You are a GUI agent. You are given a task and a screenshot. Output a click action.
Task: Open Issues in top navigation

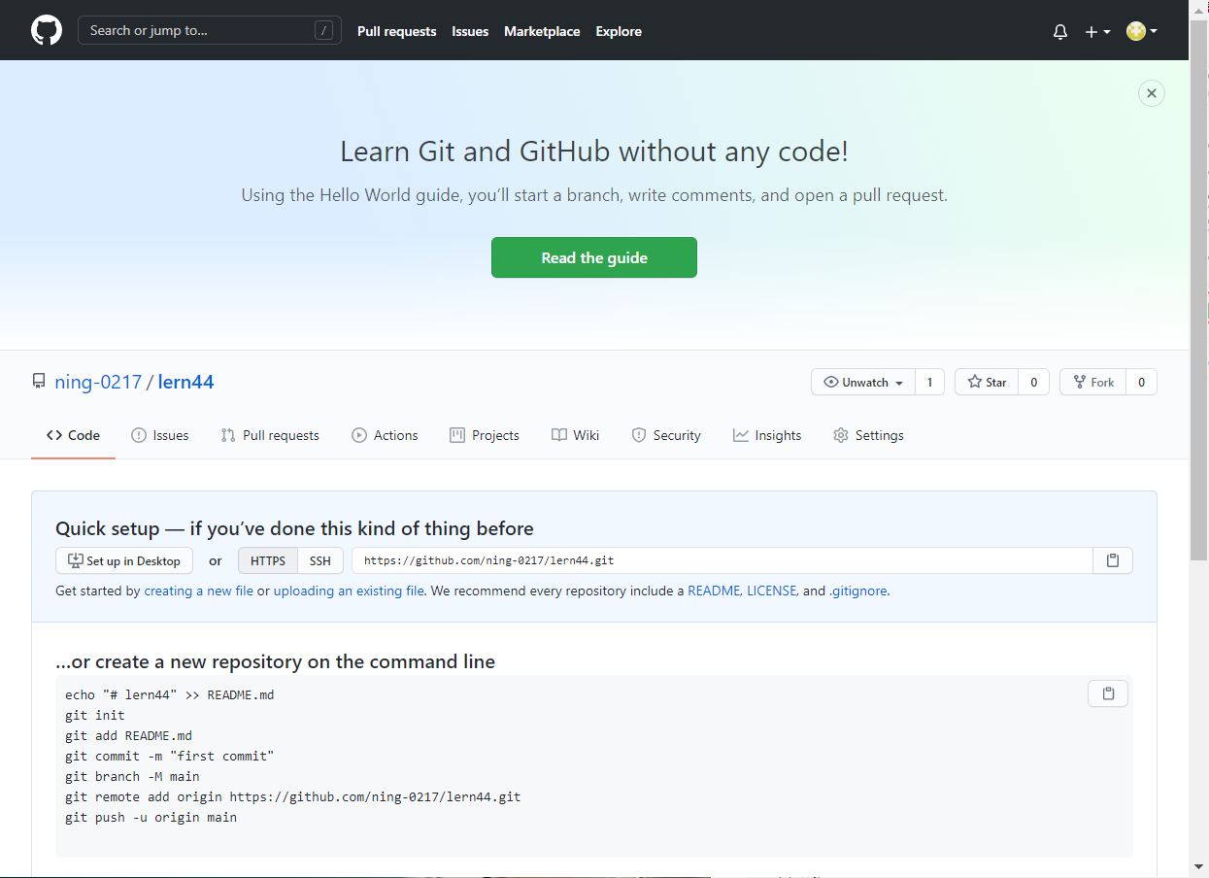[x=470, y=31]
